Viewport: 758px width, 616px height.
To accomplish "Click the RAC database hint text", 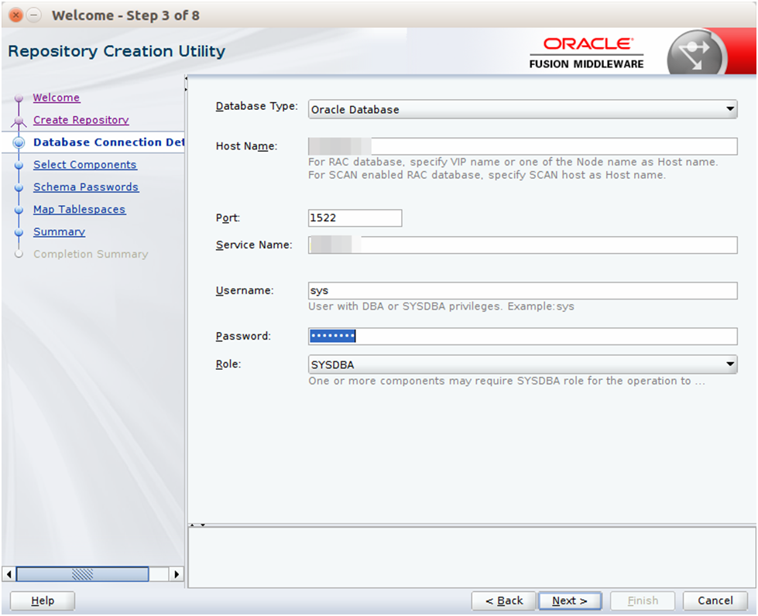I will 513,162.
